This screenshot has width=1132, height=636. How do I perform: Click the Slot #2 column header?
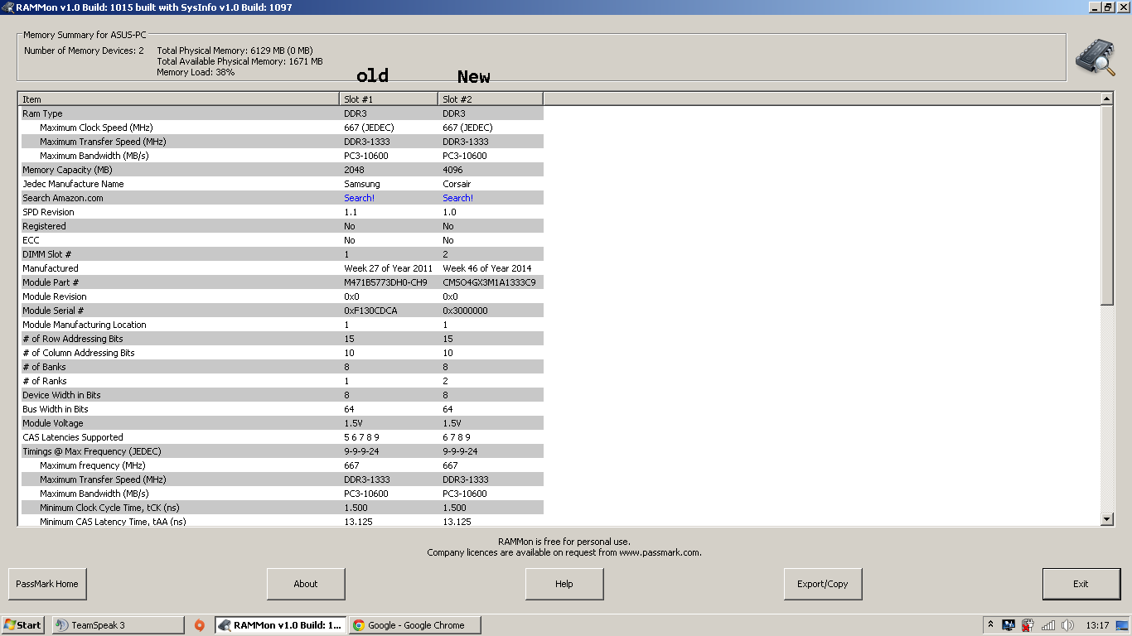491,99
